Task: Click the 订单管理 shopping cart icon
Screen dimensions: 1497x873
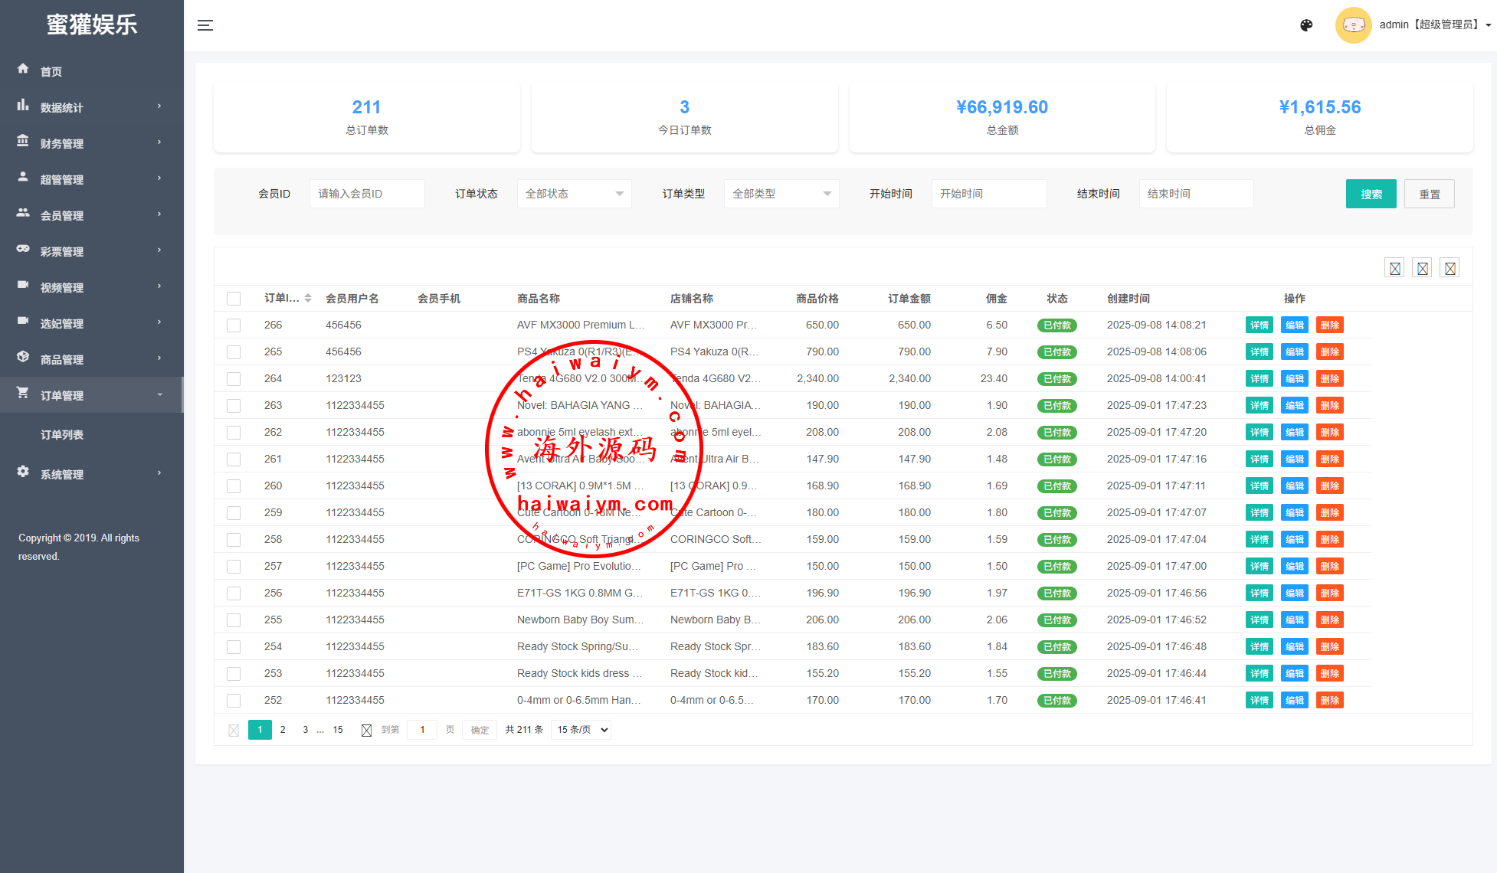Action: coord(23,393)
